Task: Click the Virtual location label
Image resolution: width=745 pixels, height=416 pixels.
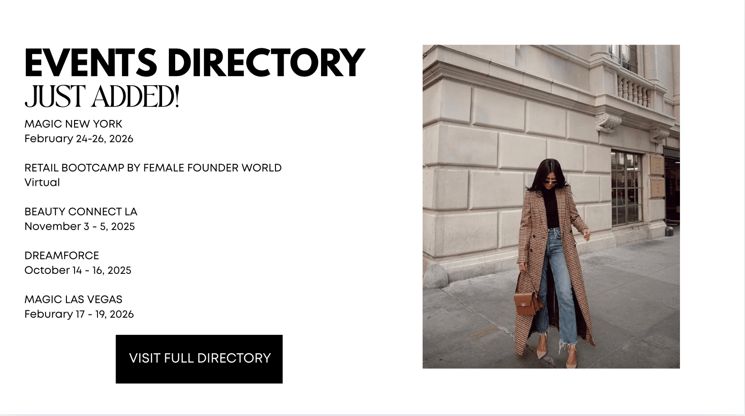Action: point(42,182)
